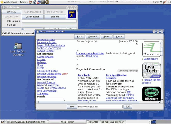This screenshot has width=171, height=124.
Task: Click the red-and-blue launcher icon in top panel
Action: (39, 2)
